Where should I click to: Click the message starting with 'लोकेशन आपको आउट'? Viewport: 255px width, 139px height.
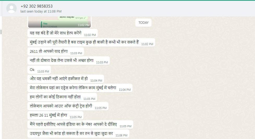[68, 106]
